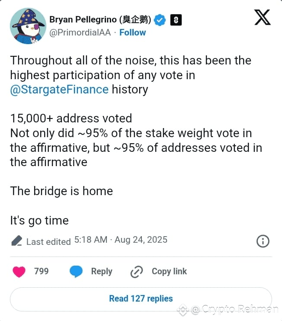Open the @PrimordialAA handle
Screen dimensions: 282x321
(81, 32)
